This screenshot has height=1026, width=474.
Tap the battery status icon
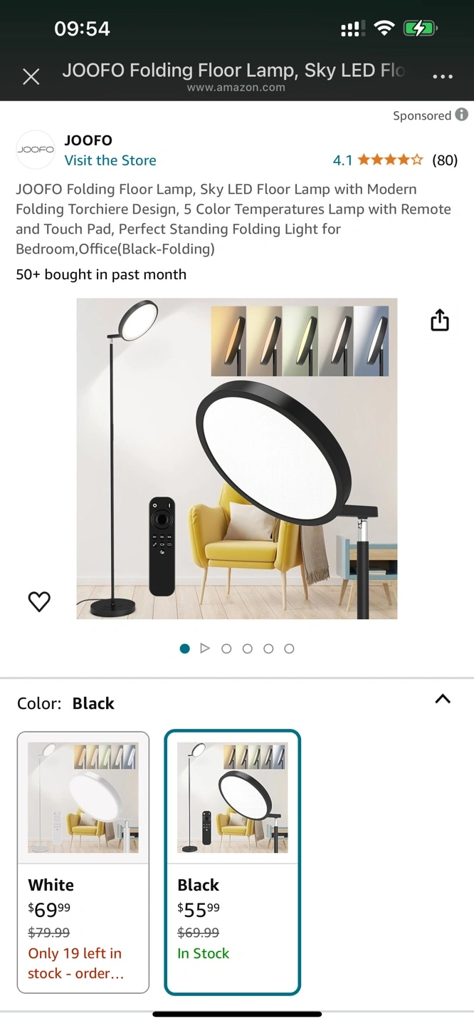[420, 28]
